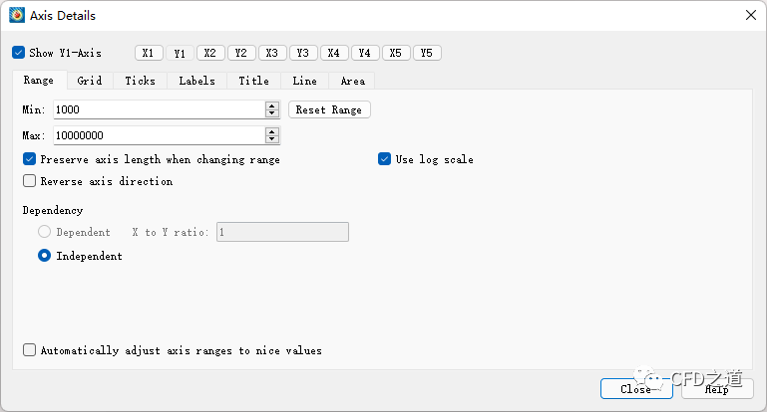Decrease Max value with down arrow
The height and width of the screenshot is (412, 767).
click(x=271, y=139)
